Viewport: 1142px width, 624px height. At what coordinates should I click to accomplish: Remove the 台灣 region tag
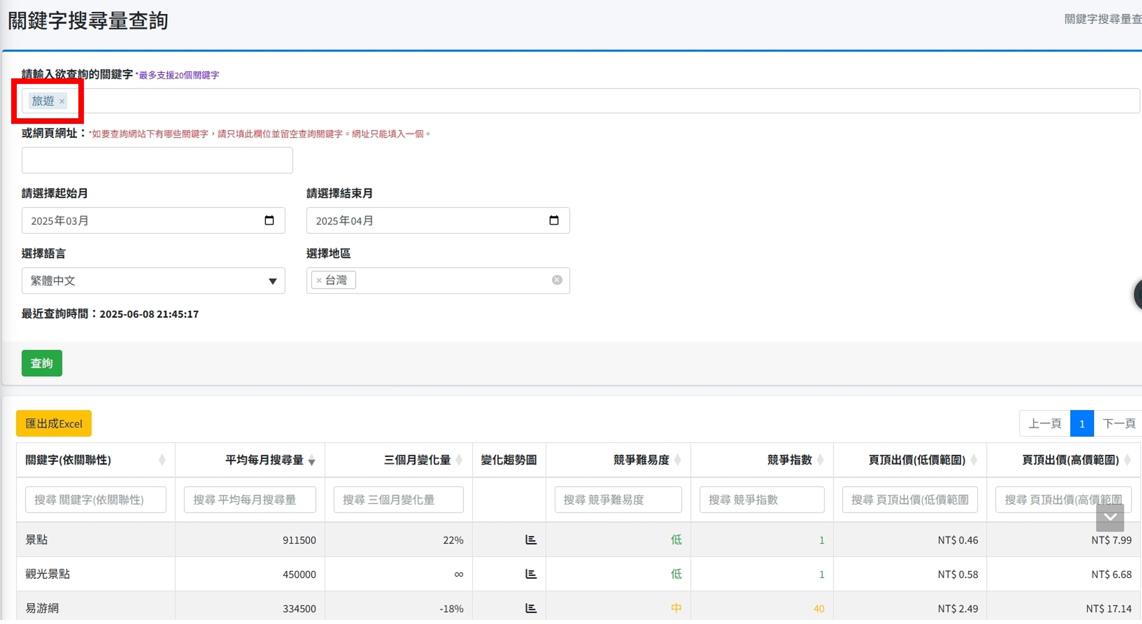pos(319,280)
